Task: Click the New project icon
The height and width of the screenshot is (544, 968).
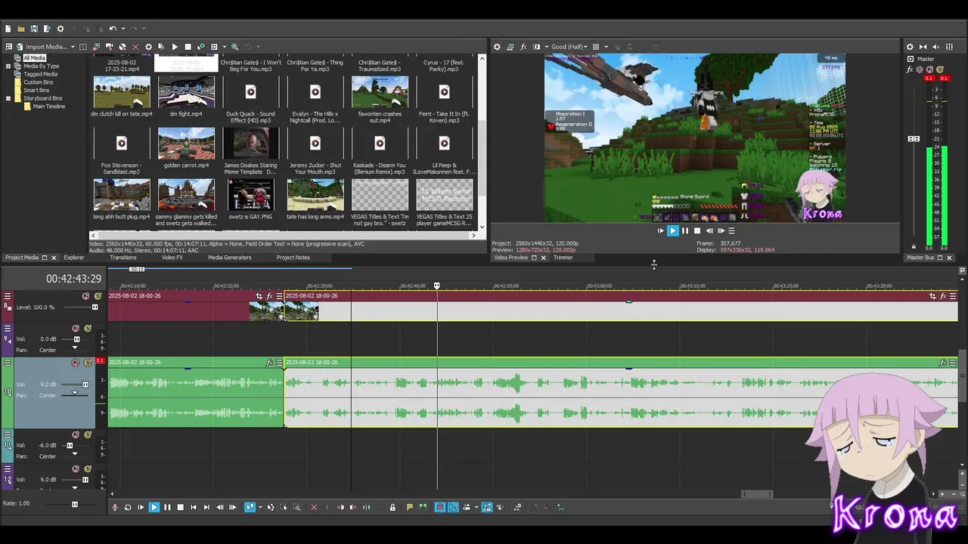Action: (8, 29)
